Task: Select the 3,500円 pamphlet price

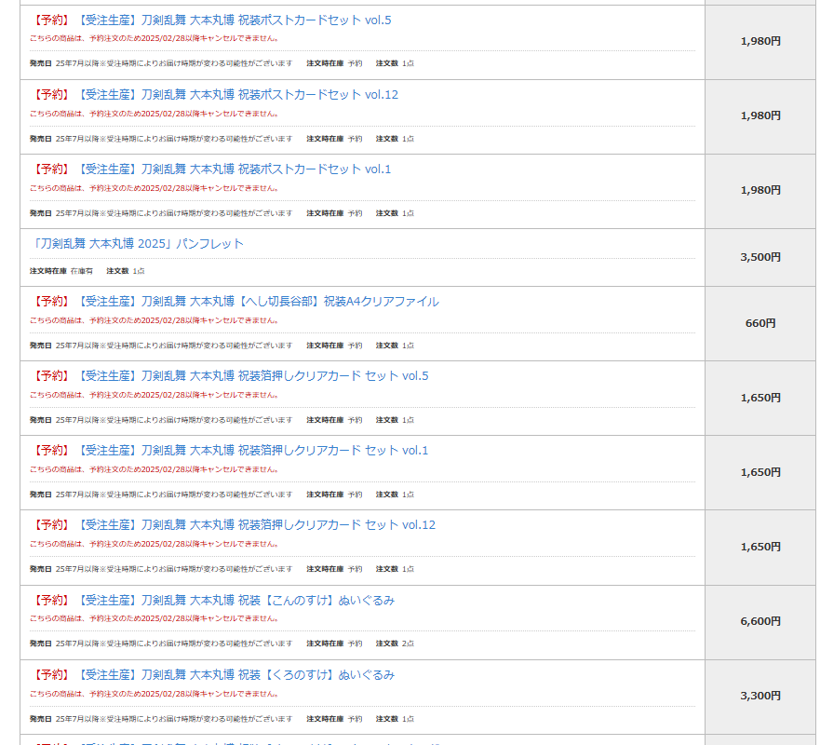Action: pos(760,257)
